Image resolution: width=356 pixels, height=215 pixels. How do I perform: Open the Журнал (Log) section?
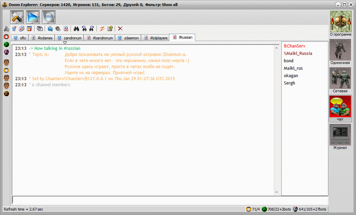(340, 137)
